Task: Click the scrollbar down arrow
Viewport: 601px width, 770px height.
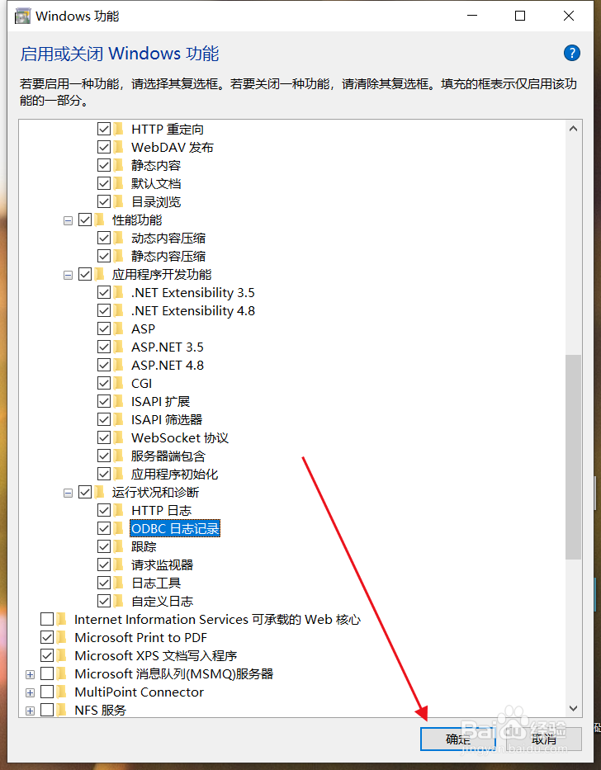Action: 573,708
